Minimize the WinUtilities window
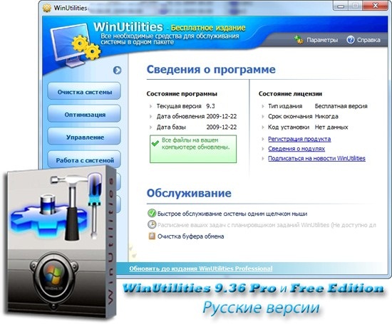This screenshot has width=392, height=324. pos(341,6)
